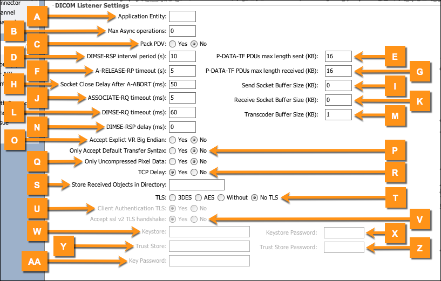Click the DIMSE-RQ timeout field

point(182,112)
